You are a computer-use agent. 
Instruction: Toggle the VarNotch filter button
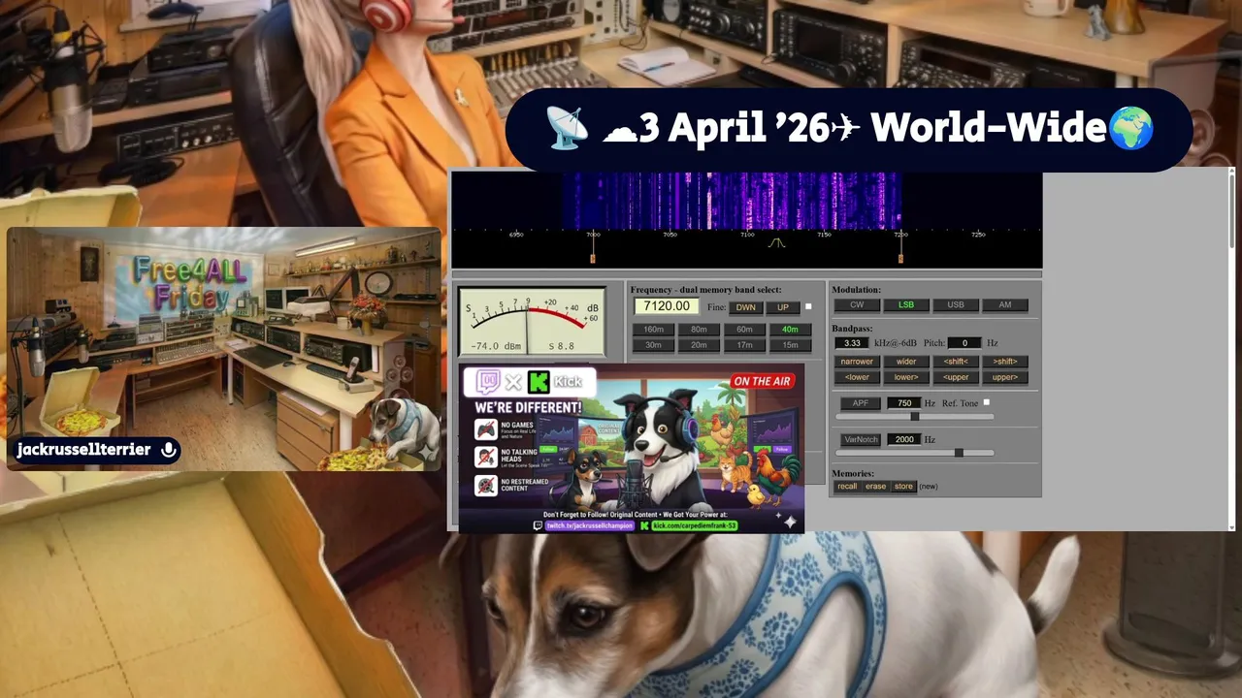861,439
